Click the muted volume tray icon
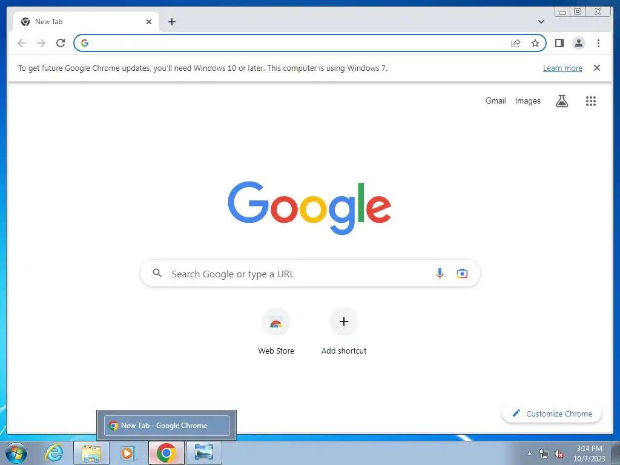This screenshot has height=465, width=620. coord(559,454)
